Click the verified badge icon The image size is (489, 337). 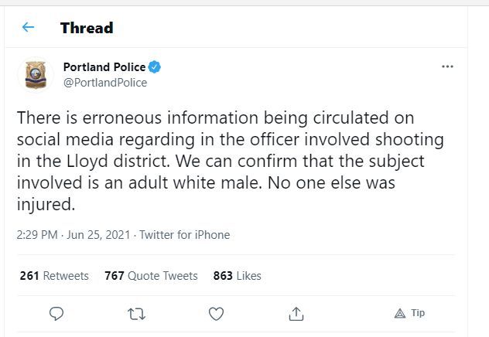click(155, 67)
